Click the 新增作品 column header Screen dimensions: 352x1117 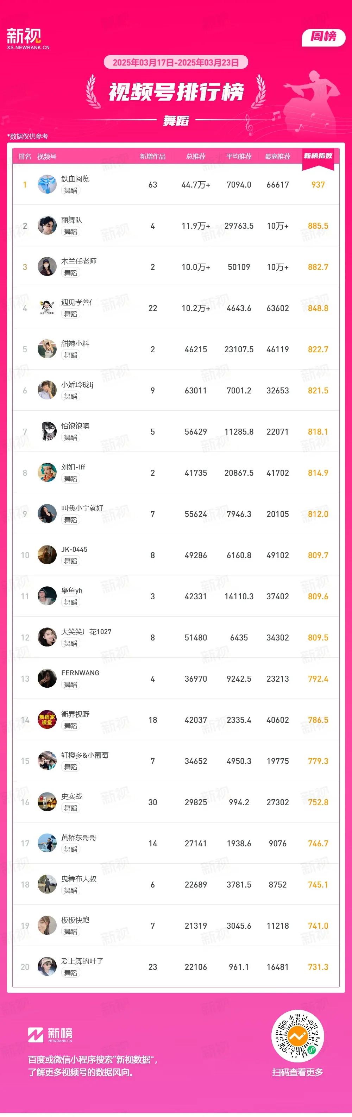tap(152, 157)
